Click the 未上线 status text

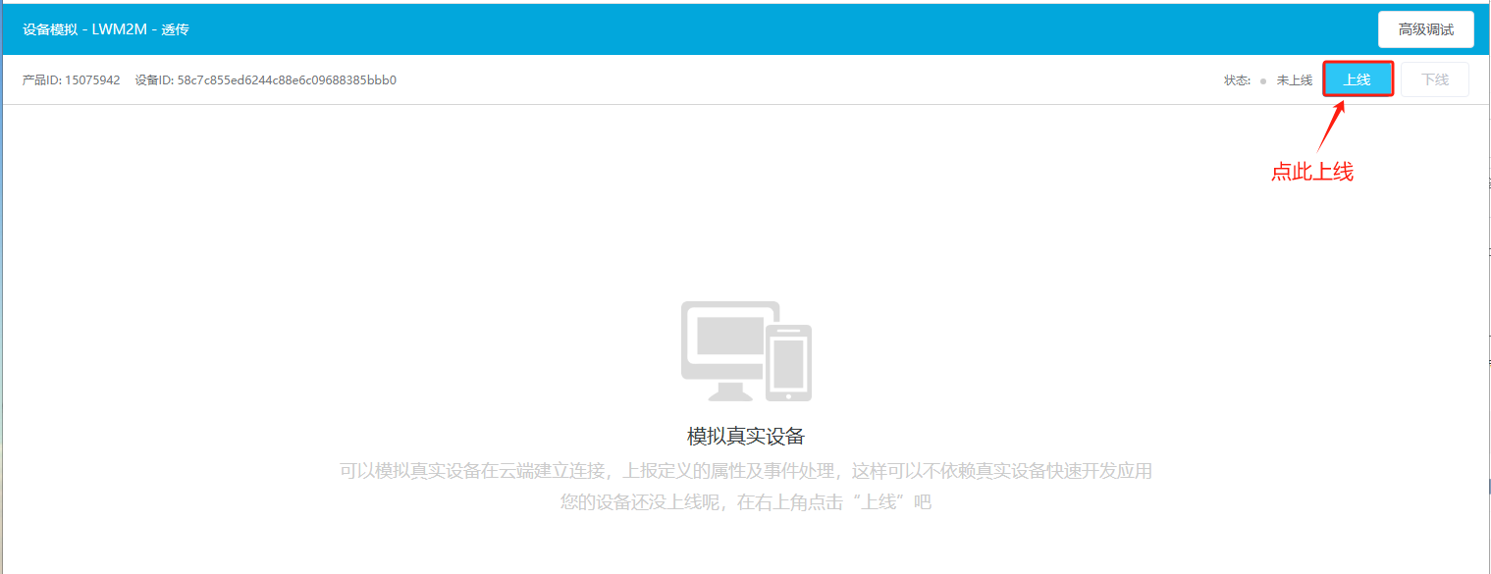pyautogui.click(x=1294, y=80)
